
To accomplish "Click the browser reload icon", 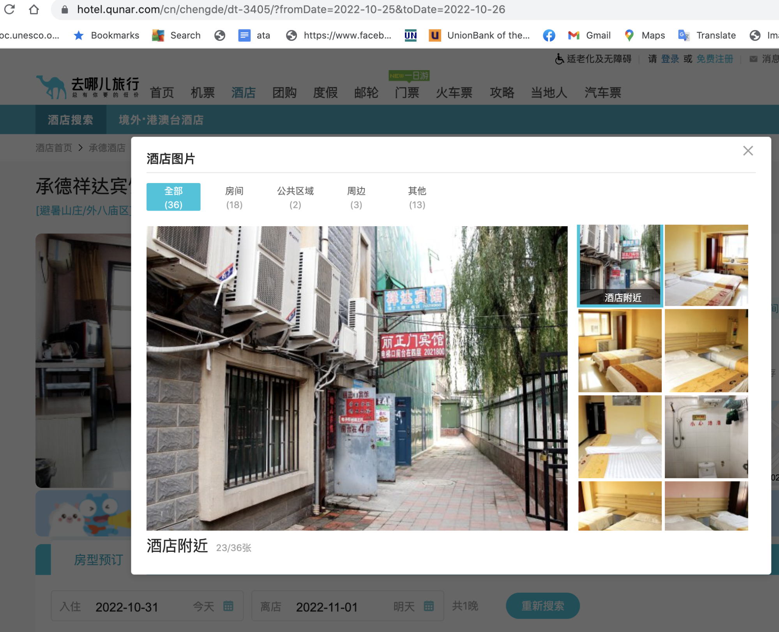I will tap(9, 9).
